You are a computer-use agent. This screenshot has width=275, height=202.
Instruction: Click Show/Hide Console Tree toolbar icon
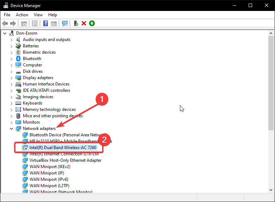click(x=24, y=23)
